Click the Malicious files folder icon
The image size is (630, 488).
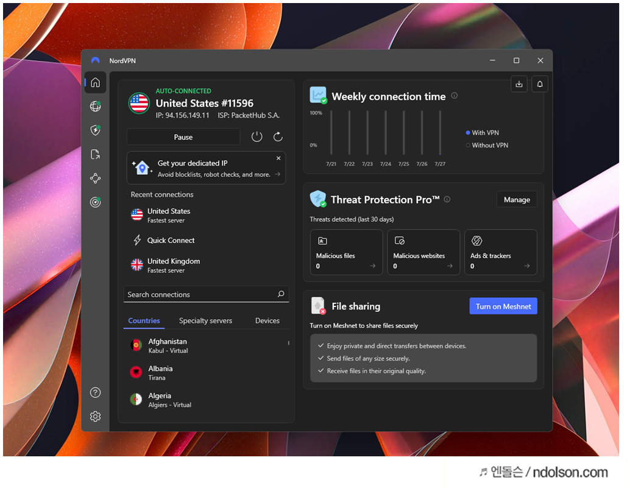tap(322, 241)
